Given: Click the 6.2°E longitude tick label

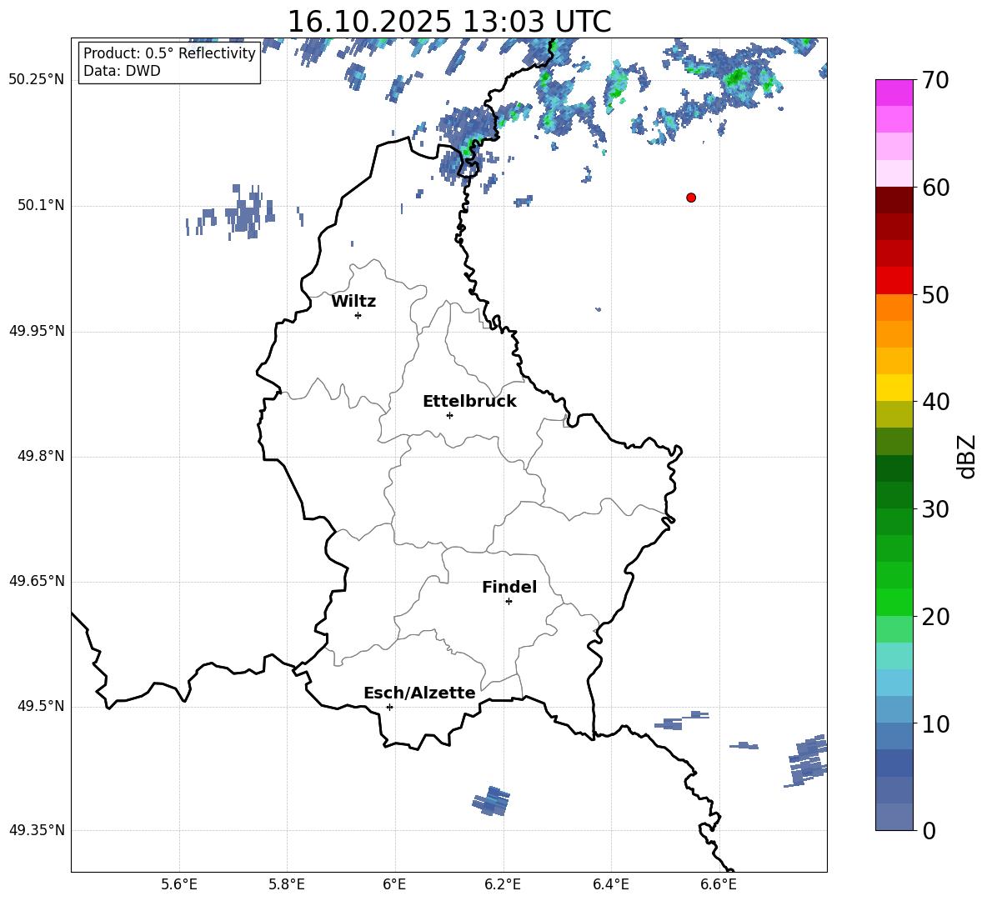Looking at the screenshot, I should (x=503, y=884).
